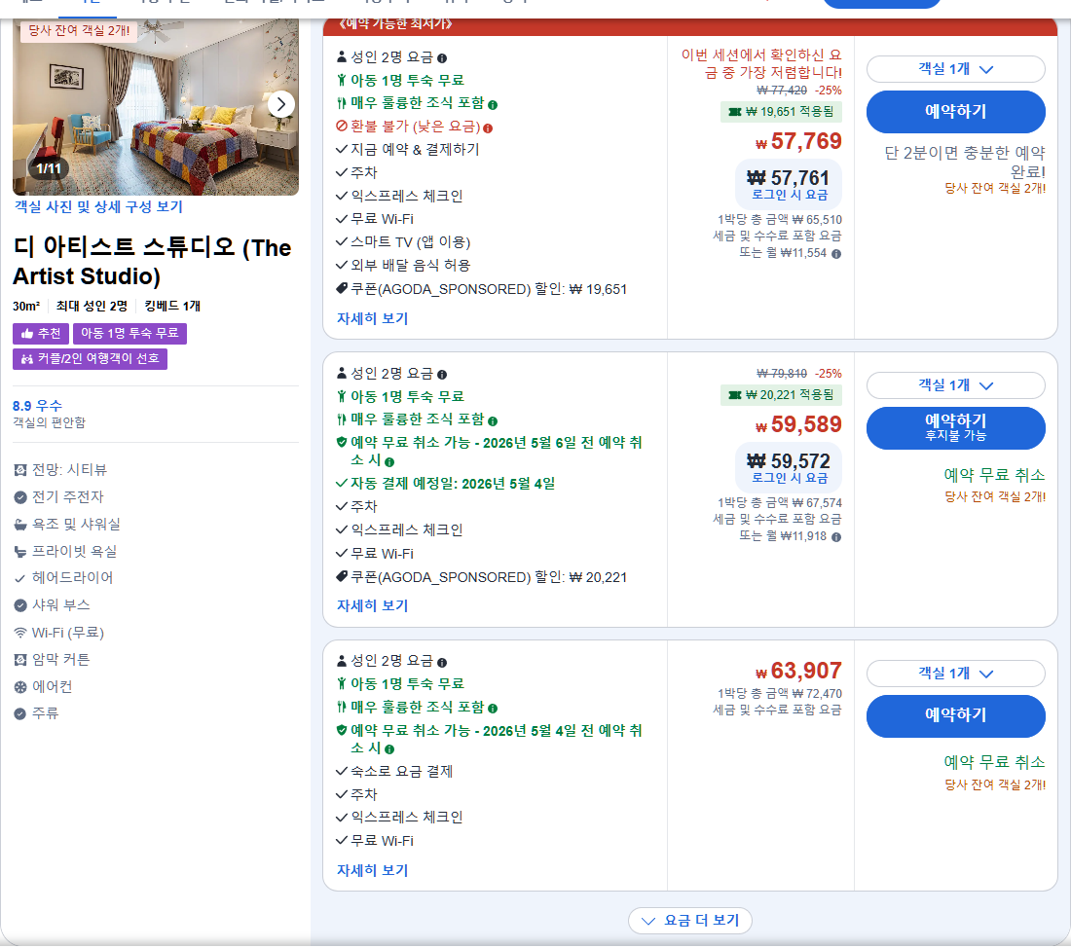This screenshot has width=1071, height=948.
Task: Click 자동 결제 예정일: 2026년 5월 4일 text
Action: pyautogui.click(x=452, y=485)
